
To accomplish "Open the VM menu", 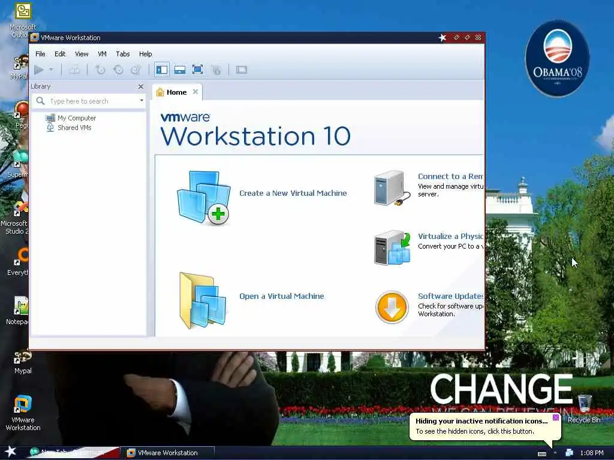I will tap(102, 54).
